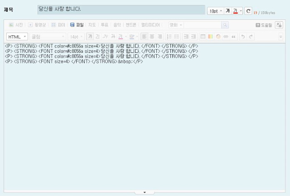Open the 핸드폰 insert option

(x=131, y=25)
